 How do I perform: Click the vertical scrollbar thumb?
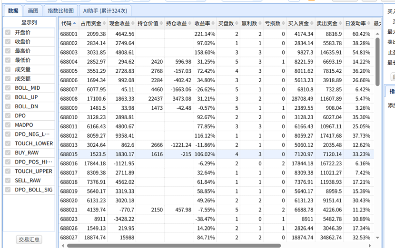(x=377, y=62)
